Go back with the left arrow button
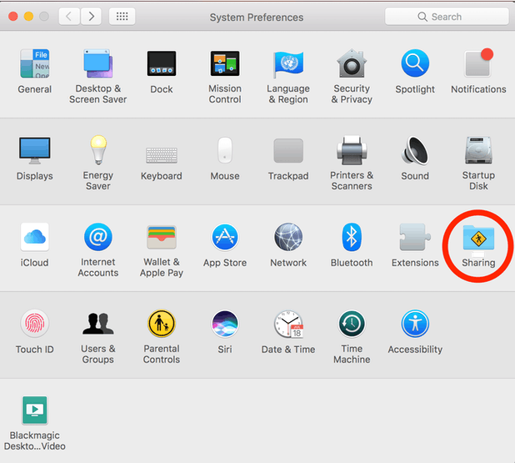 point(69,16)
